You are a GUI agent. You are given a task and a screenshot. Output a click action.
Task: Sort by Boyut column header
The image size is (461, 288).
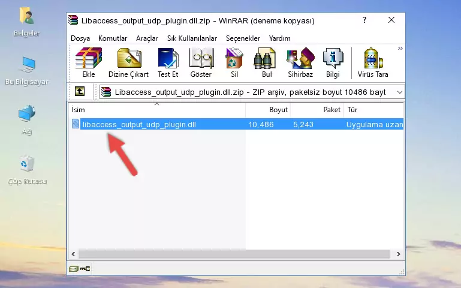[268, 109]
